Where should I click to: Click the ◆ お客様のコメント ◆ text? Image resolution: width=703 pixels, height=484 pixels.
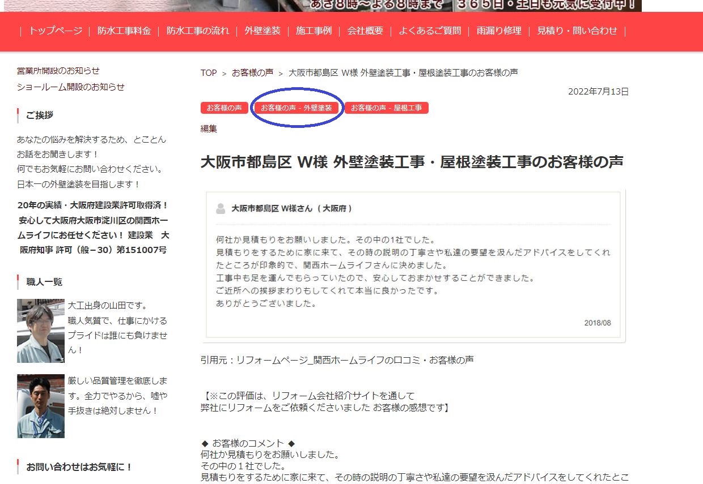click(248, 443)
